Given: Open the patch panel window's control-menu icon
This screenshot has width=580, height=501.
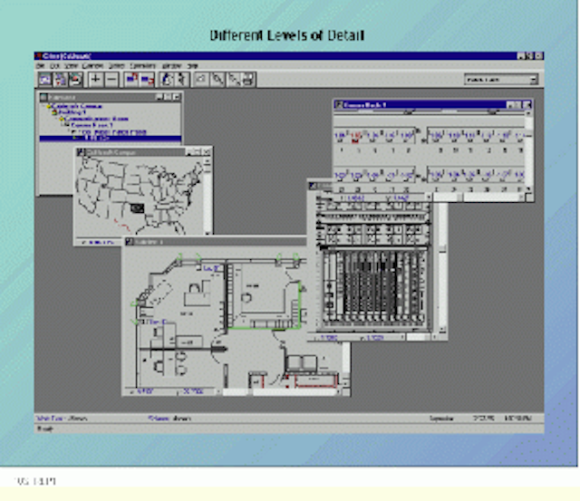Looking at the screenshot, I should click(338, 105).
